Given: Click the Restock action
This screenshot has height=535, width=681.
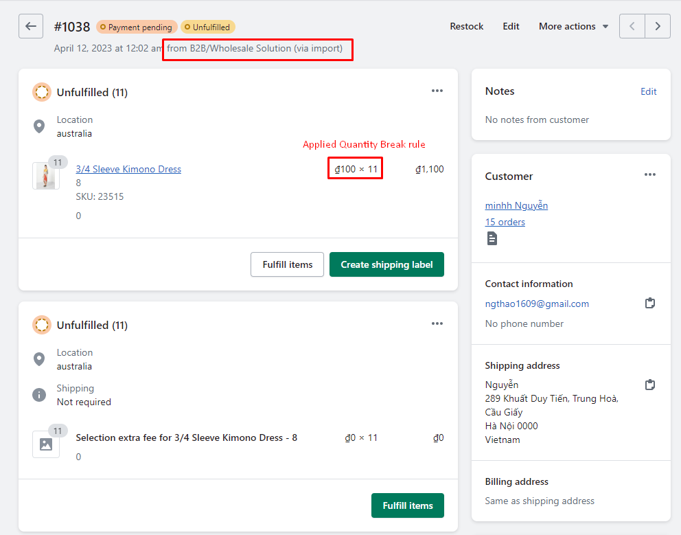Looking at the screenshot, I should click(x=467, y=26).
